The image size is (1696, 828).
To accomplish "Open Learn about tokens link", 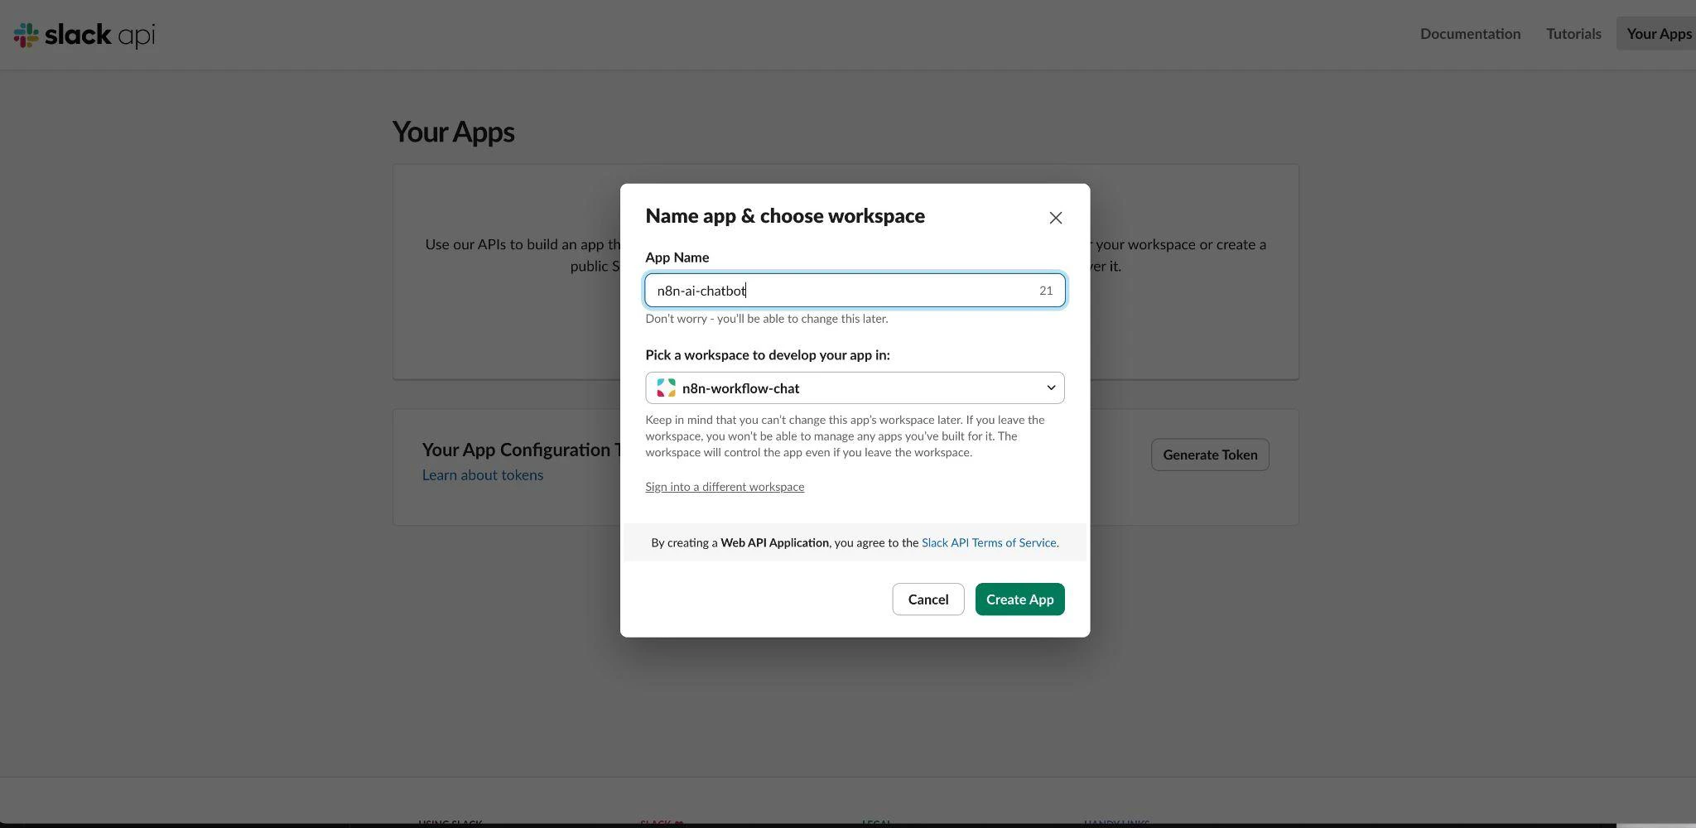I will (x=483, y=475).
